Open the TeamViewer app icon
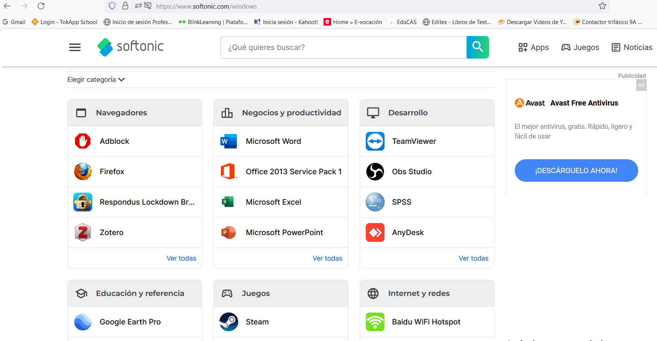This screenshot has height=341, width=657. (x=375, y=141)
